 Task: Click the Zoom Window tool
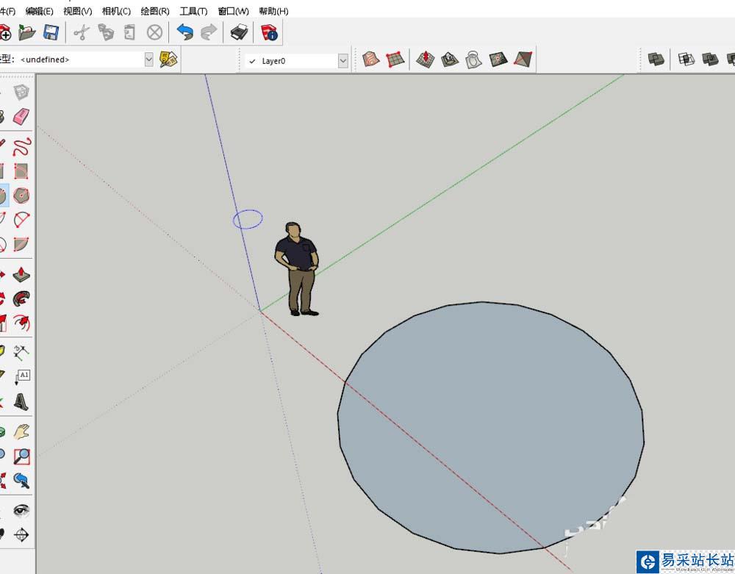point(22,456)
